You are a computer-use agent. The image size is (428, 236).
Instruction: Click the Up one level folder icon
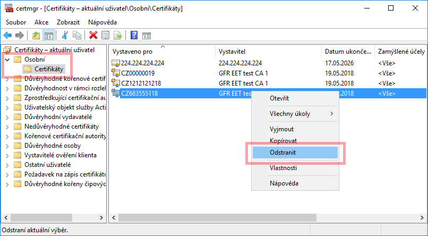click(x=36, y=36)
